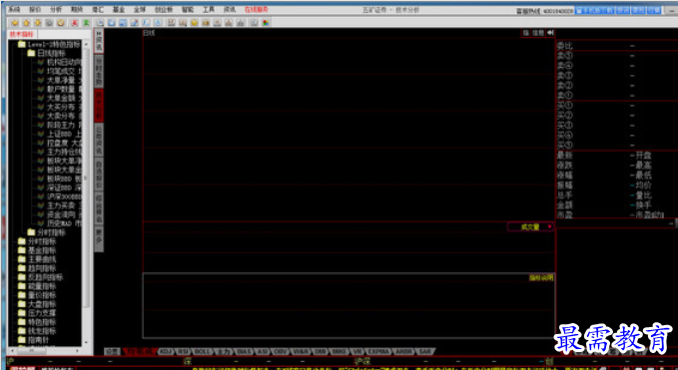Click the red 买 (buy) toolbar icon
Viewport: 678px width, 370px height.
75,23
